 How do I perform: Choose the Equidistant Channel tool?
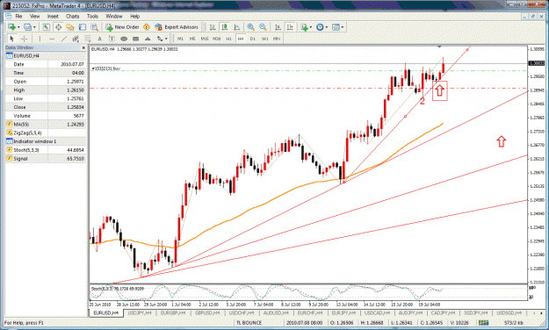coord(76,39)
